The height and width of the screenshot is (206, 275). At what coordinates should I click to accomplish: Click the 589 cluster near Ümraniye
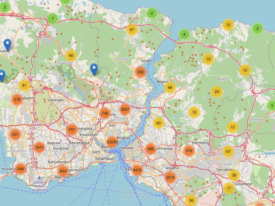pyautogui.click(x=151, y=149)
